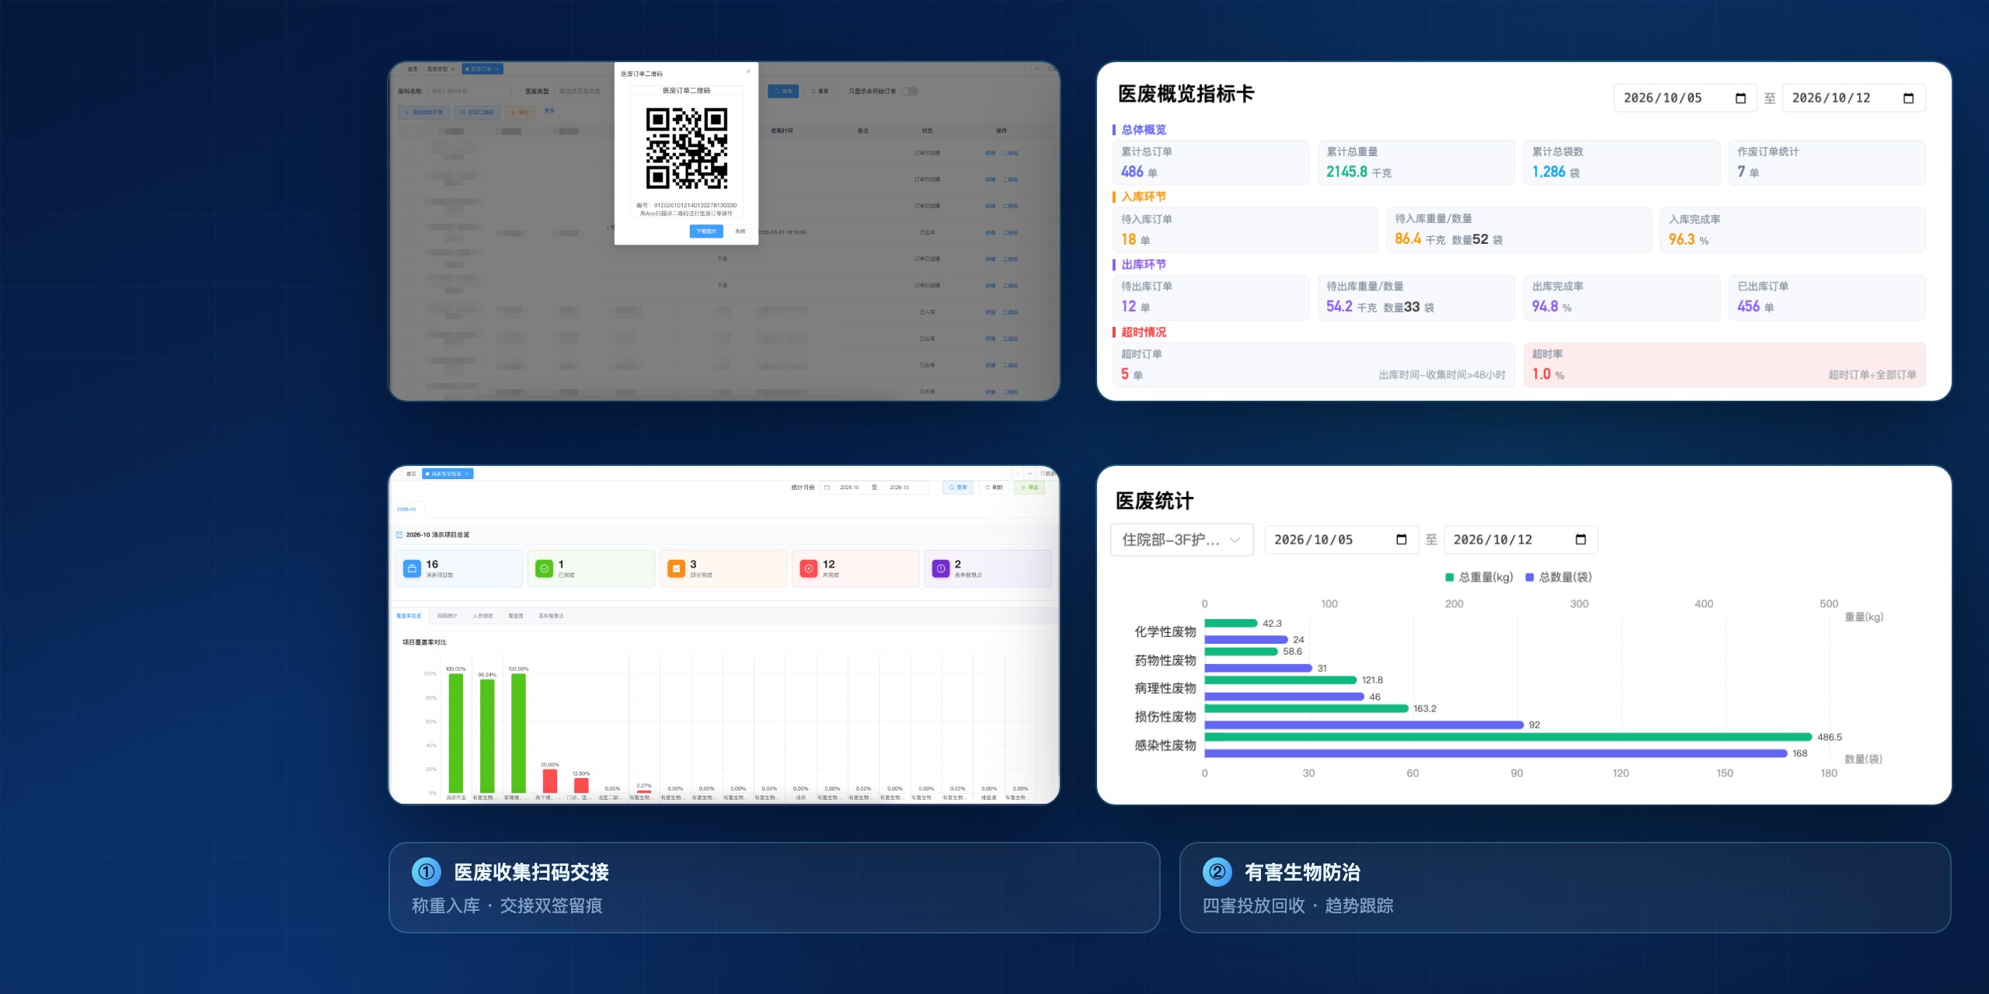1989x994 pixels.
Task: Focus the 废料名称 input field
Action: 469,91
